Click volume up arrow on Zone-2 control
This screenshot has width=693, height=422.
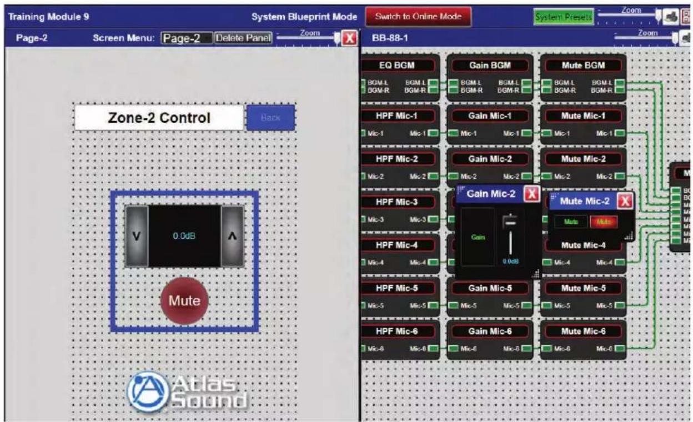(x=232, y=236)
